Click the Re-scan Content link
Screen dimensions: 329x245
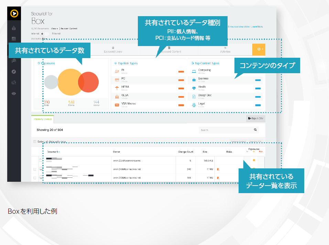tap(69, 29)
